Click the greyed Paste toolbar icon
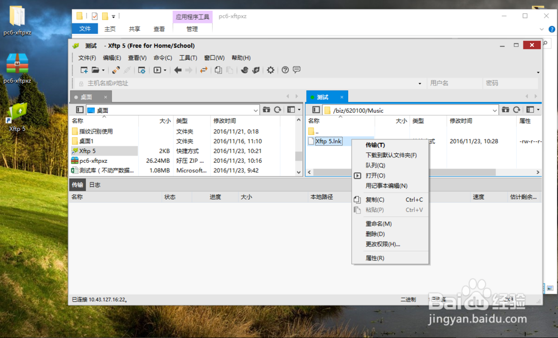Image resolution: width=558 pixels, height=338 pixels. tap(229, 70)
